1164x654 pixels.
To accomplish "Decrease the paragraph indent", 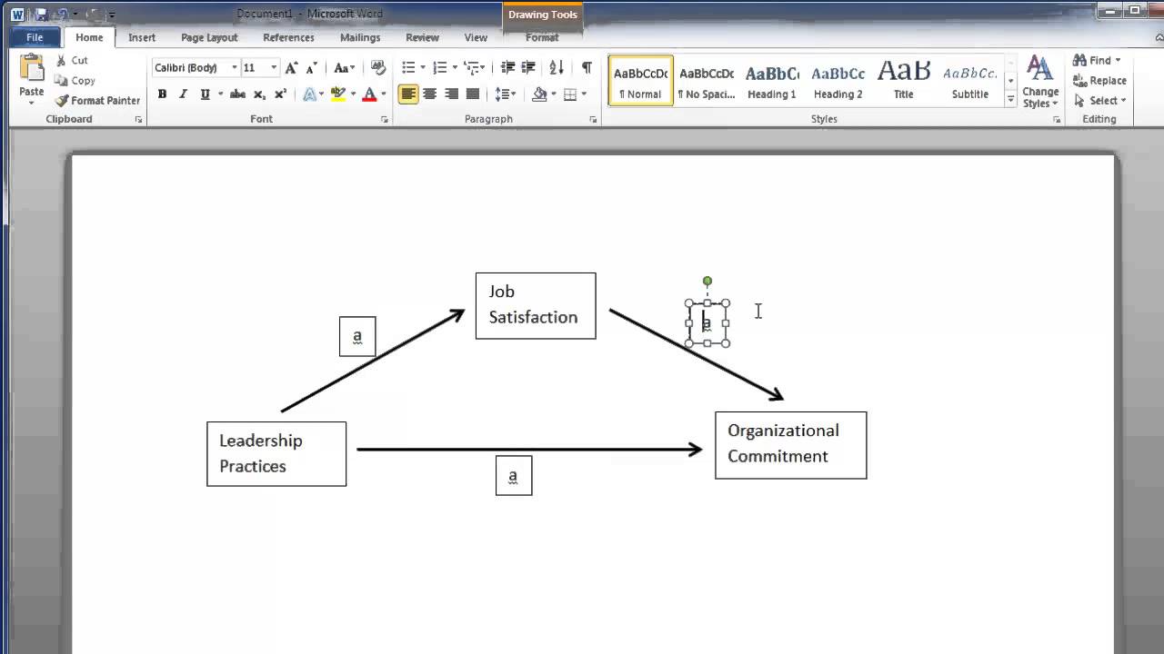I will [507, 68].
